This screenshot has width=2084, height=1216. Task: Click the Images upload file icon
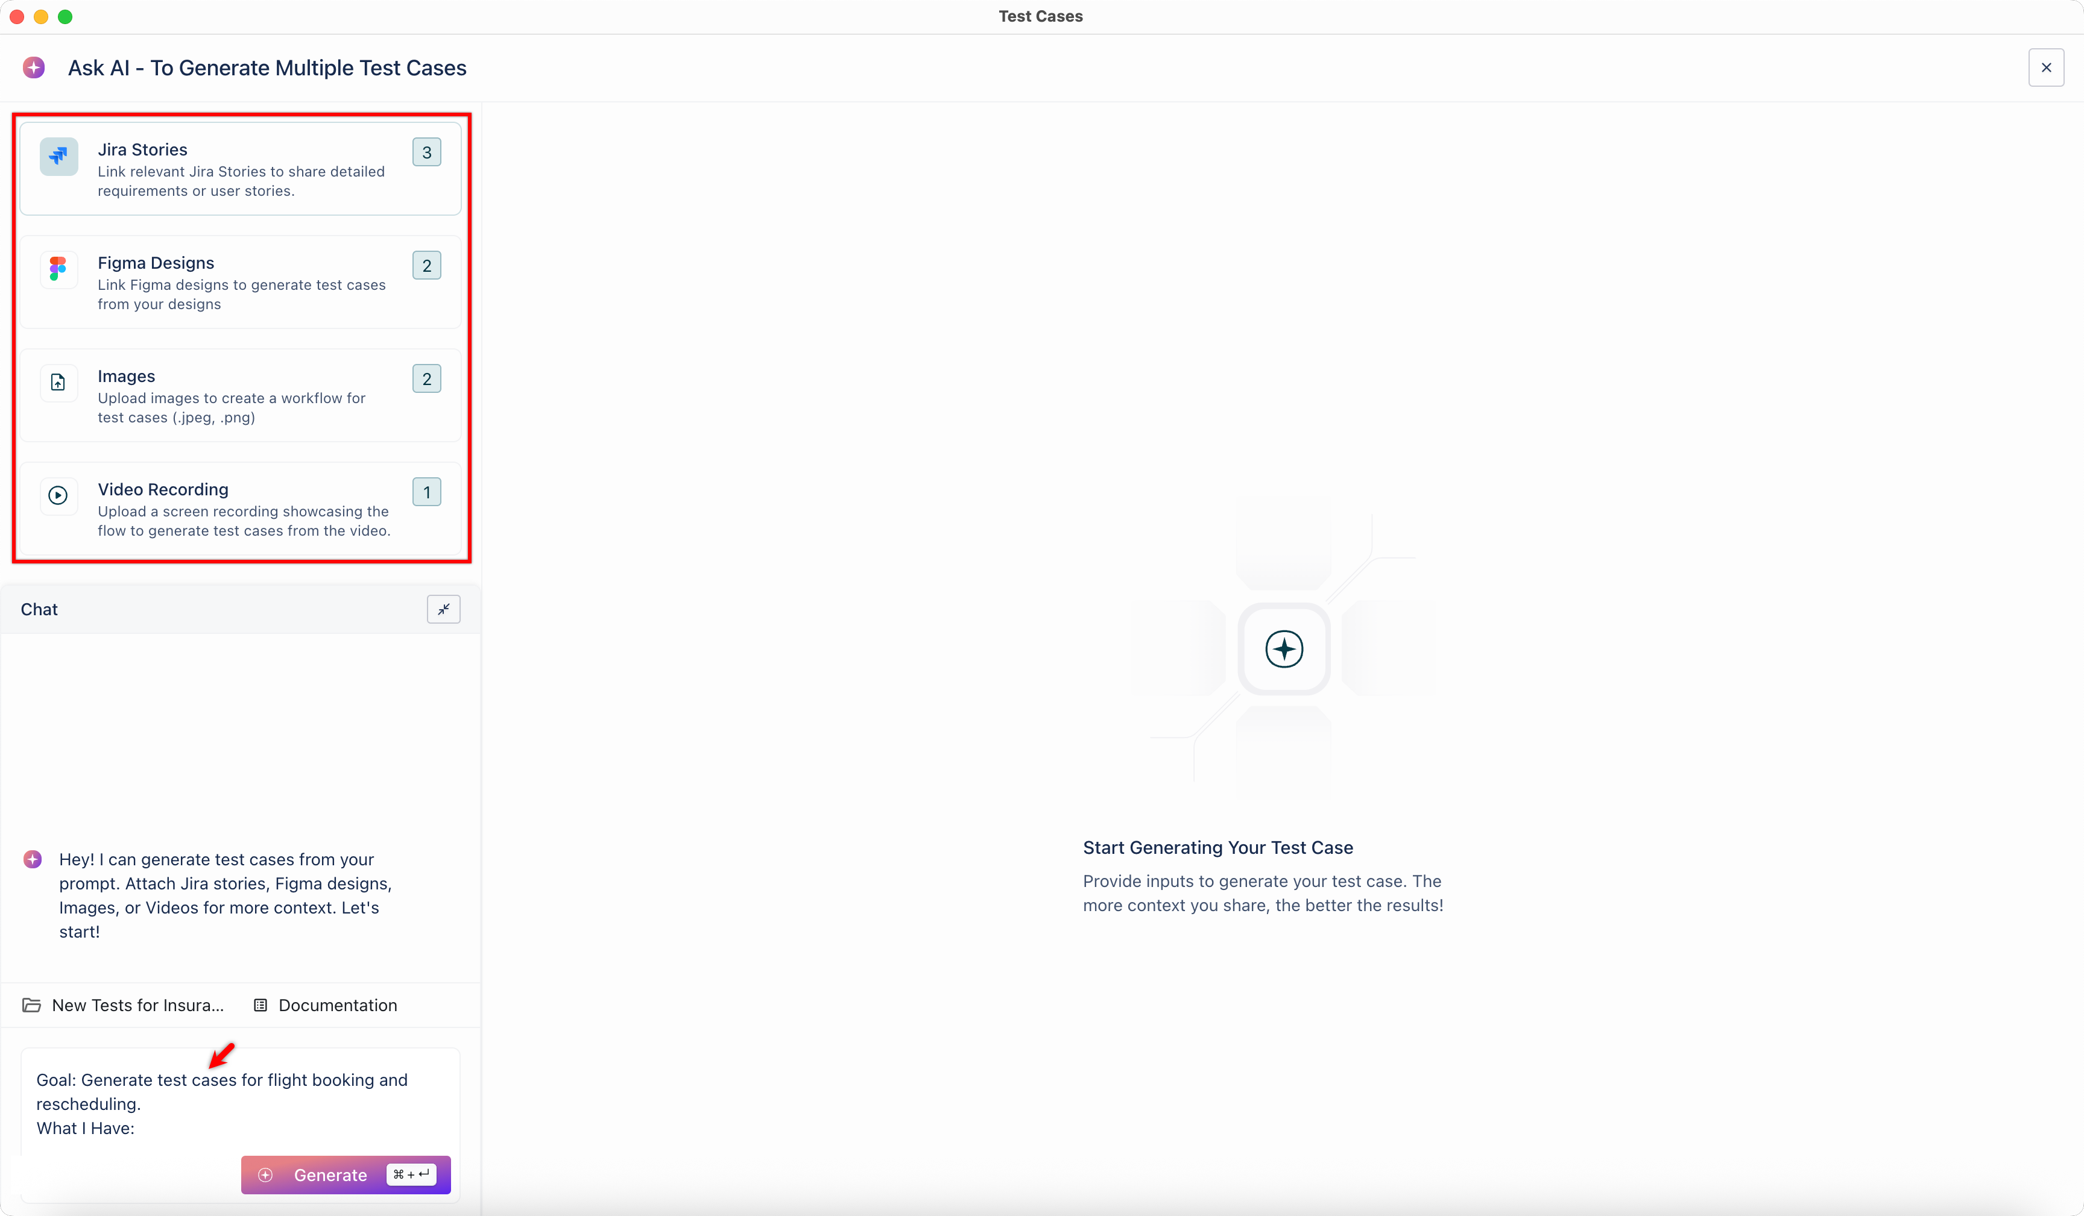(x=58, y=382)
